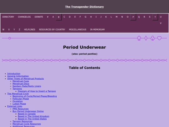Viewport: 169px width, 127px height.
Task: Open Other Types of Menstrual Products link
Action: pos(25,79)
